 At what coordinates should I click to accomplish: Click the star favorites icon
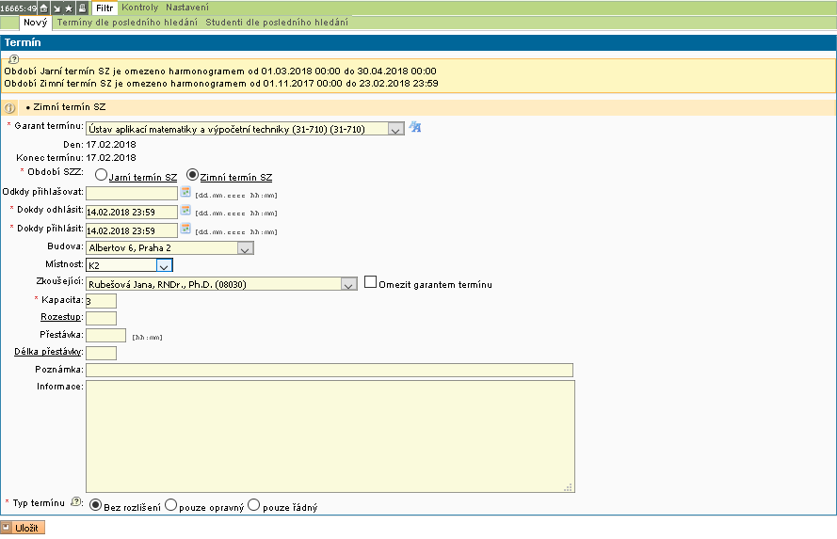[69, 8]
